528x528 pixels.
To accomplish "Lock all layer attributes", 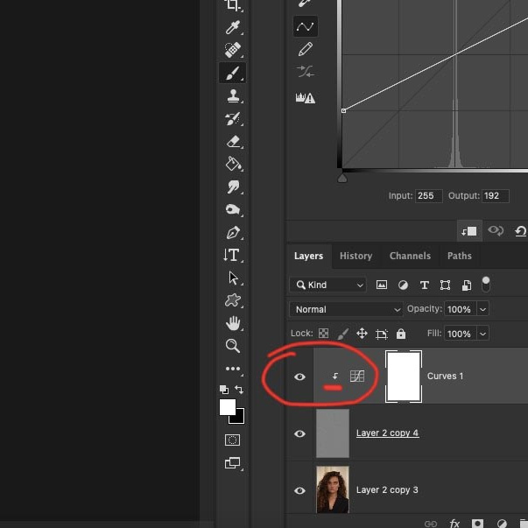I will 401,334.
